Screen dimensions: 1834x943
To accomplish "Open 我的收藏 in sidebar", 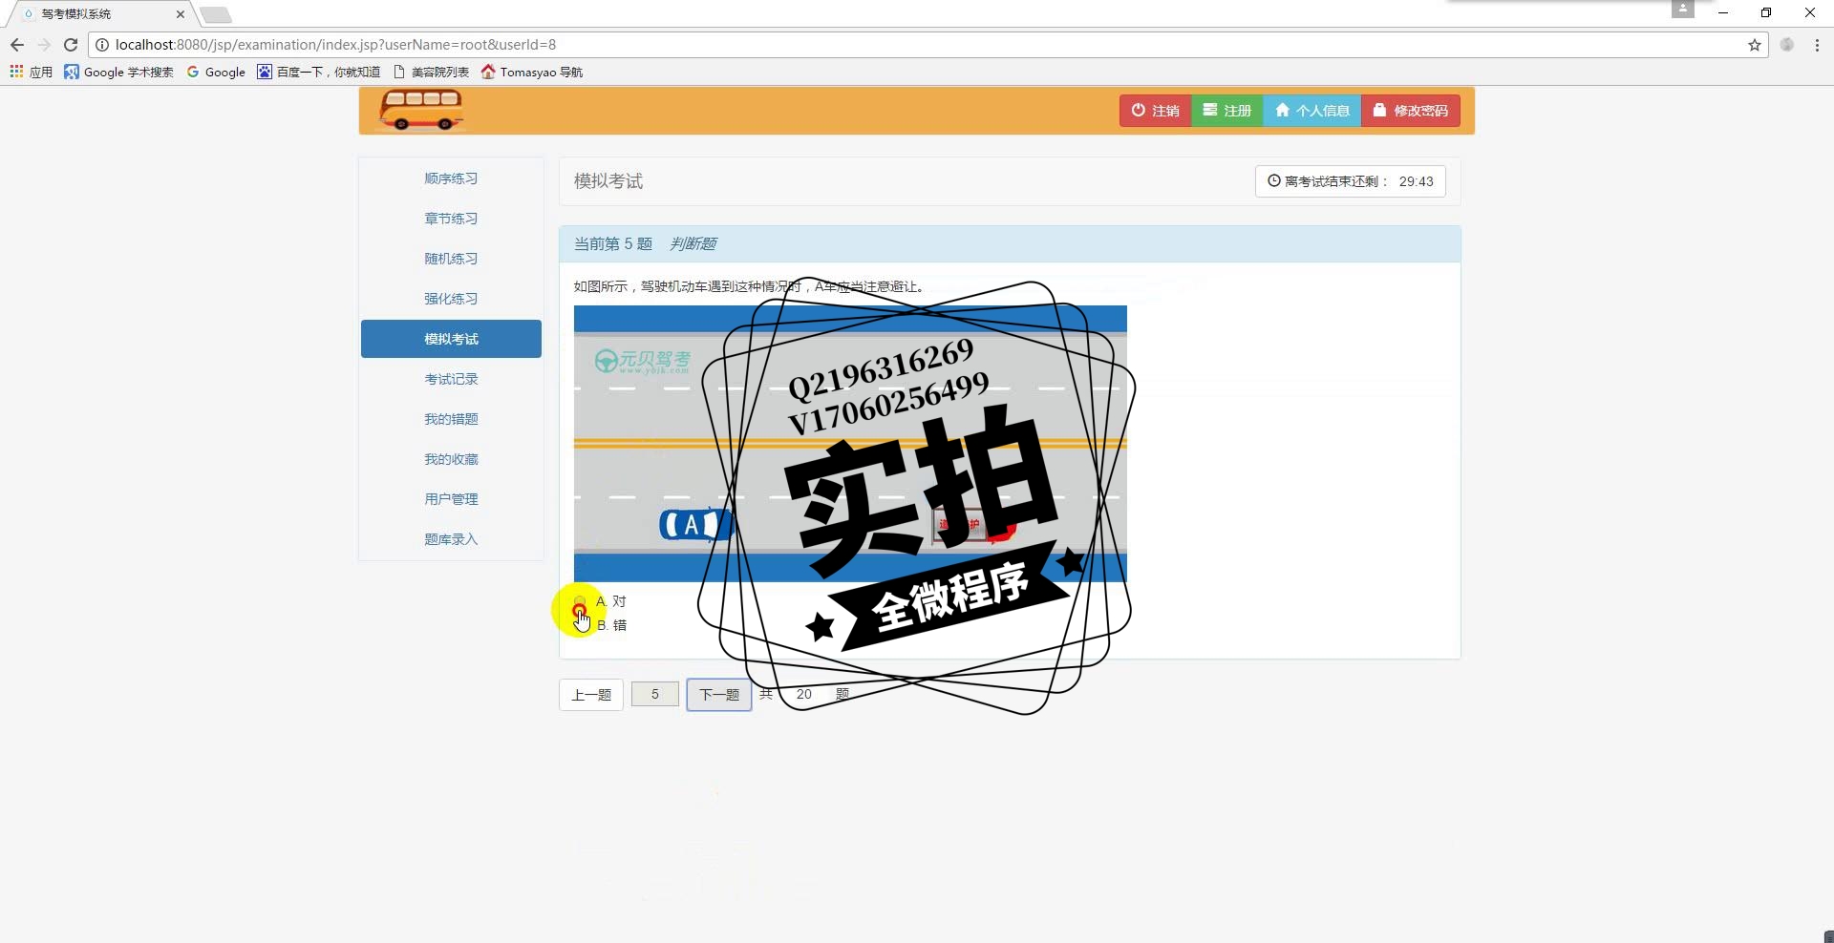I will 451,459.
